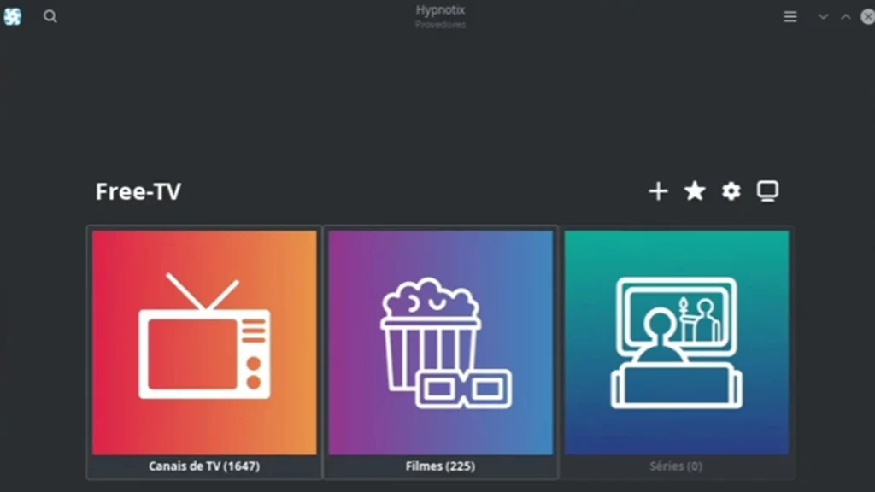Click the Free-TV provider heading
The height and width of the screenshot is (492, 875).
pyautogui.click(x=138, y=191)
